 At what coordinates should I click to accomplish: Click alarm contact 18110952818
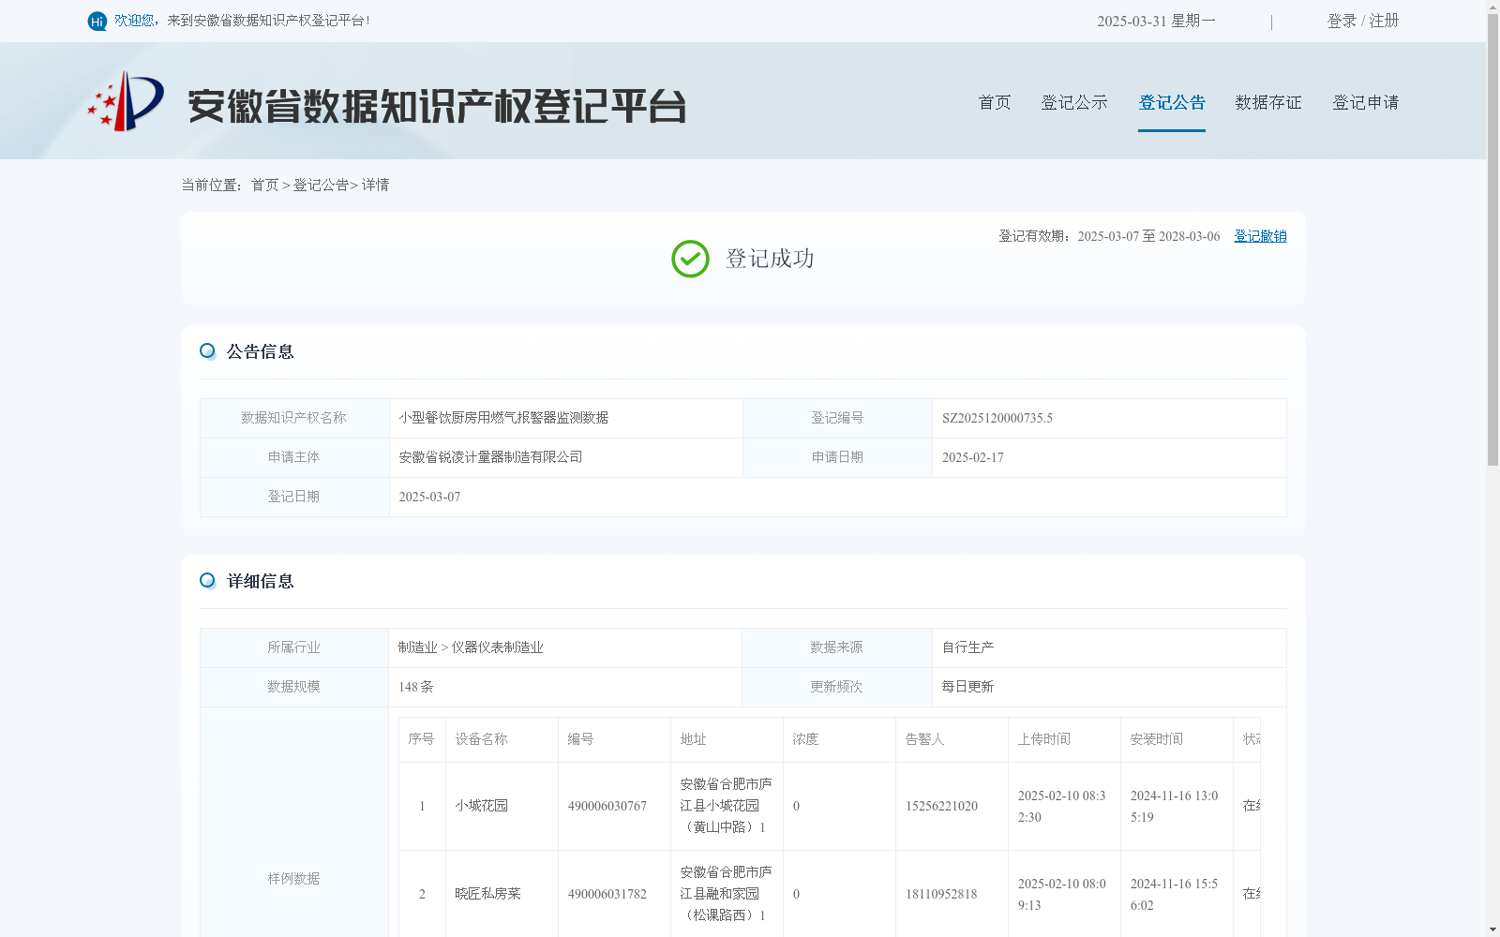[941, 894]
